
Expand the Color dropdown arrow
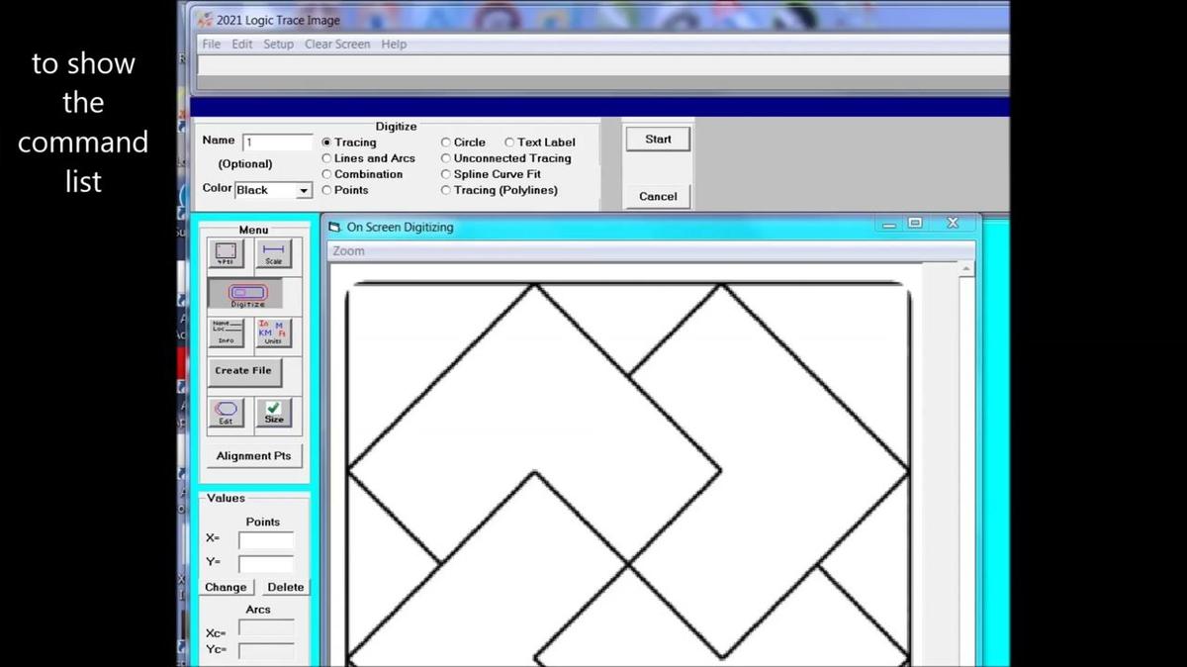point(304,190)
